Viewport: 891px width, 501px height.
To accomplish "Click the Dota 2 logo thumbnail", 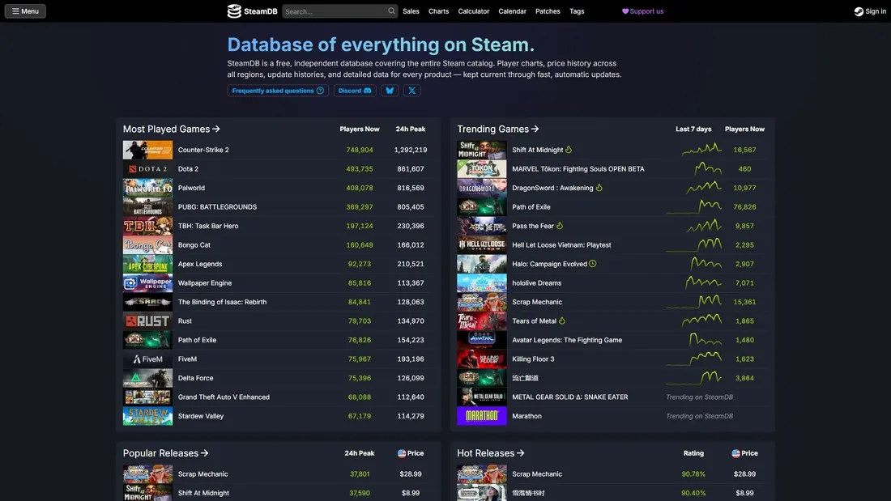I will click(147, 168).
